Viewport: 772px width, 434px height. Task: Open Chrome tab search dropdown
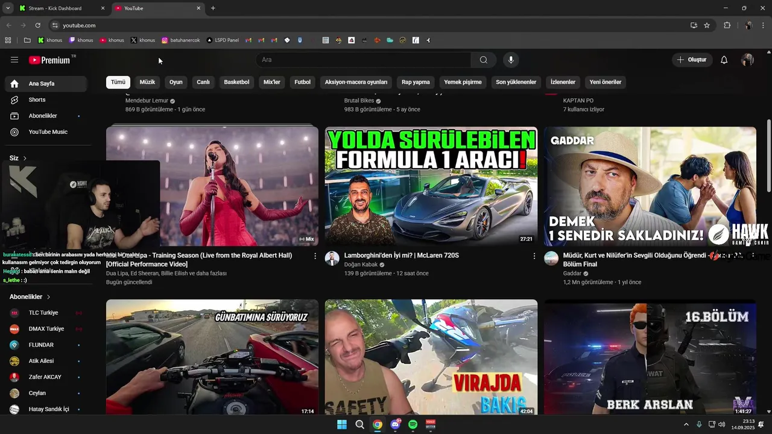[8, 8]
